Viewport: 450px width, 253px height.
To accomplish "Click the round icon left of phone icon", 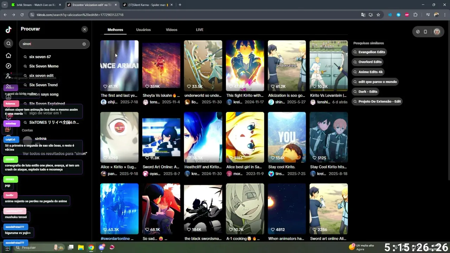I will click(418, 32).
